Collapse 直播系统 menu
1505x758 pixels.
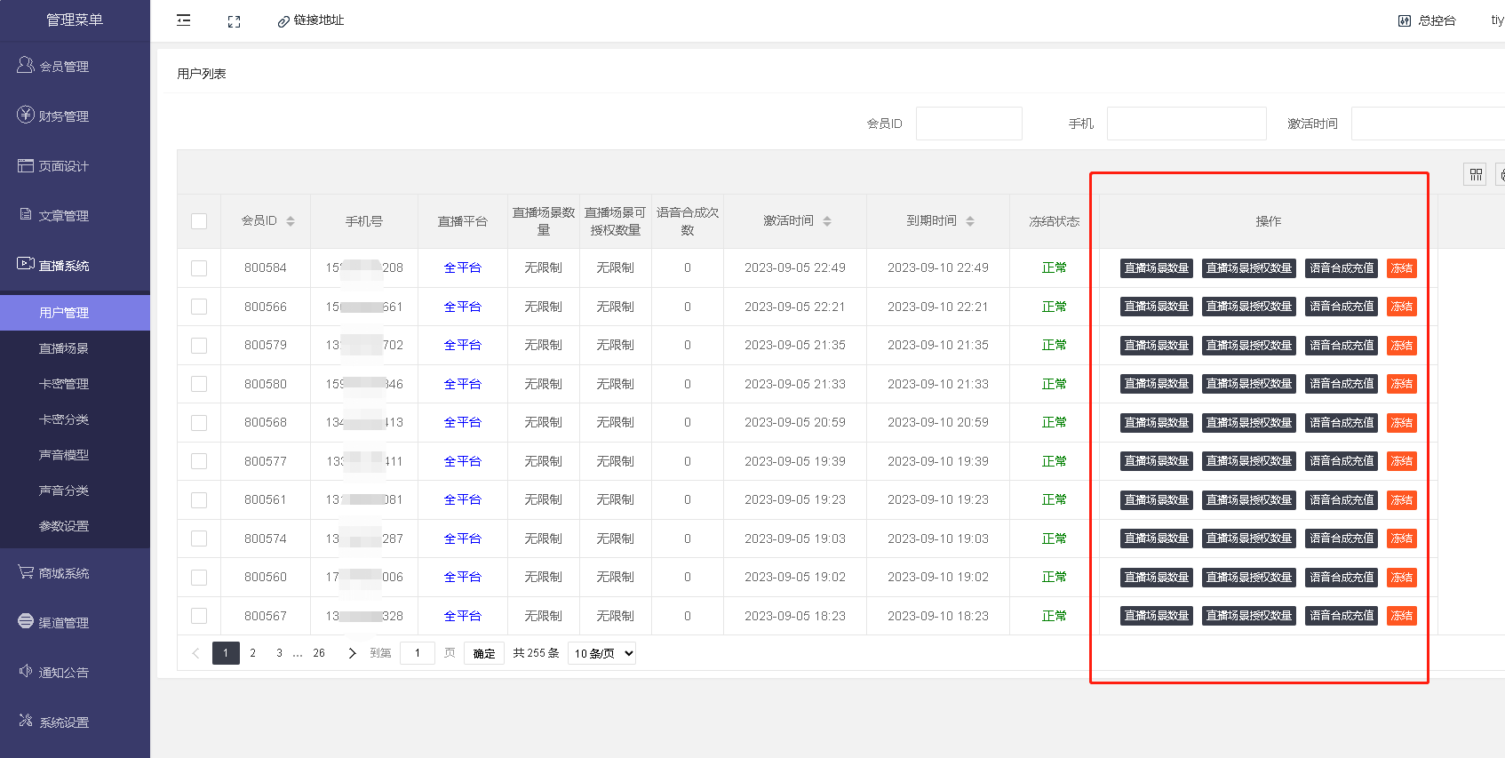pos(75,265)
